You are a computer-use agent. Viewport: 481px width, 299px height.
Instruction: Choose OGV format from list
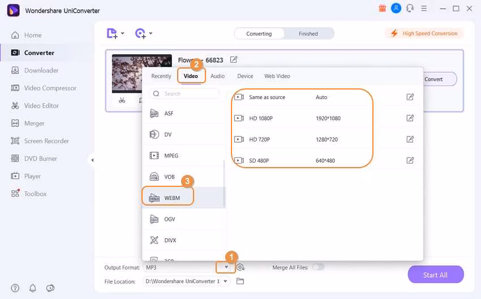click(184, 219)
